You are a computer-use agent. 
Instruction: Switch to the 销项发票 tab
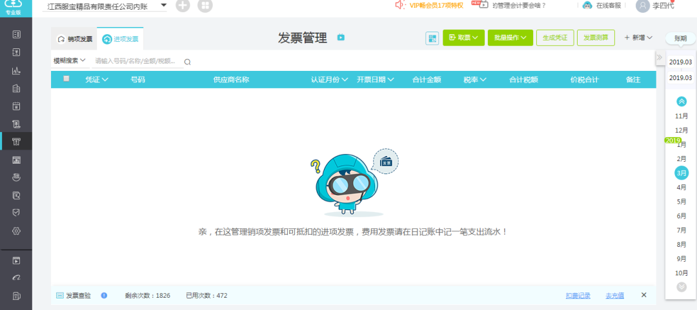(x=74, y=39)
